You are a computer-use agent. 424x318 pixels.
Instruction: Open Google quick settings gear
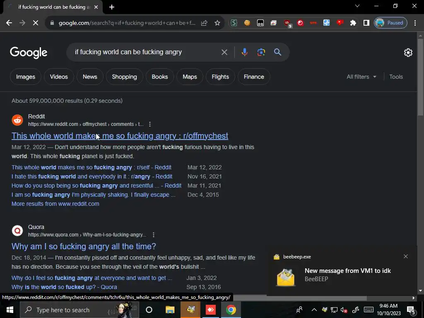coord(408,53)
